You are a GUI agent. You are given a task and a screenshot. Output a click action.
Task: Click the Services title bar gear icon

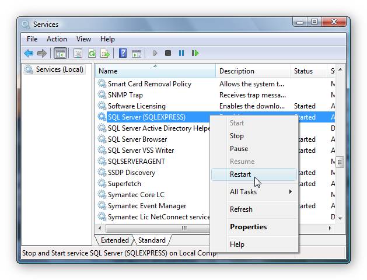pyautogui.click(x=26, y=24)
